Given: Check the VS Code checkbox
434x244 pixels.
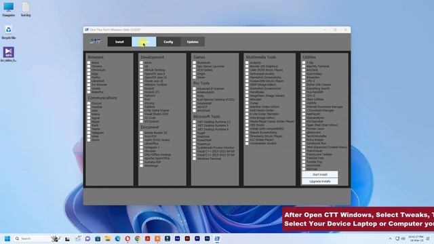Looking at the screenshot, I should click(x=142, y=117).
